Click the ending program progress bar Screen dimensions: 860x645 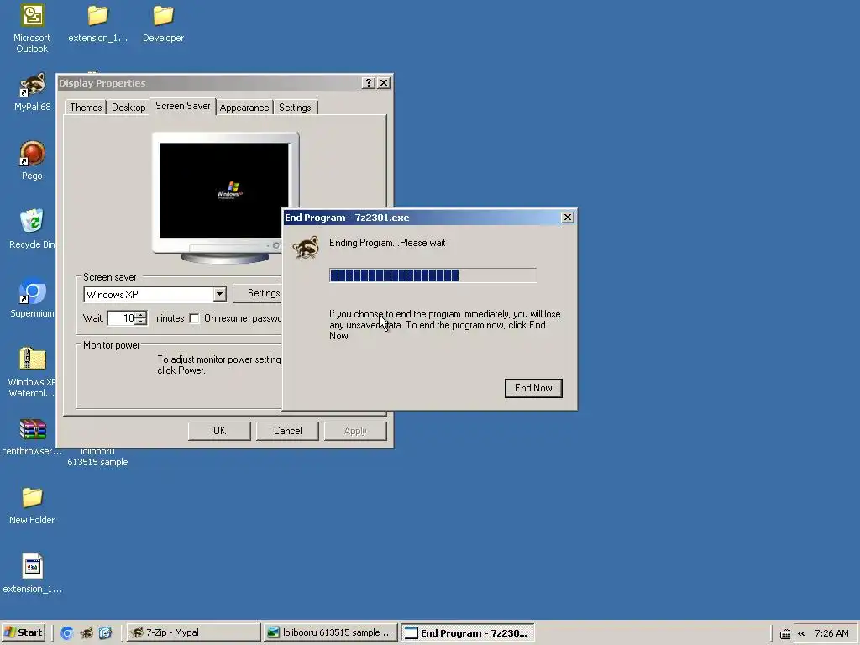tap(433, 275)
